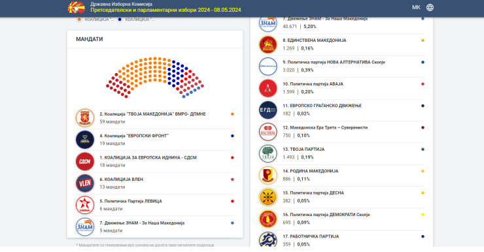The image size is (484, 252).
Task: Select the Rodina Makedonija shield logo
Action: coord(268,176)
